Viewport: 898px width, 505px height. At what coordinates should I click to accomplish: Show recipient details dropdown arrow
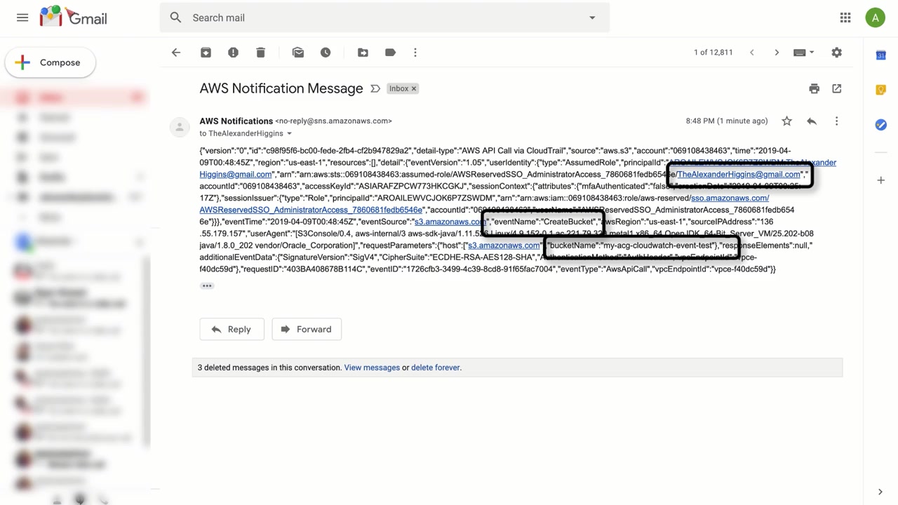(x=289, y=133)
